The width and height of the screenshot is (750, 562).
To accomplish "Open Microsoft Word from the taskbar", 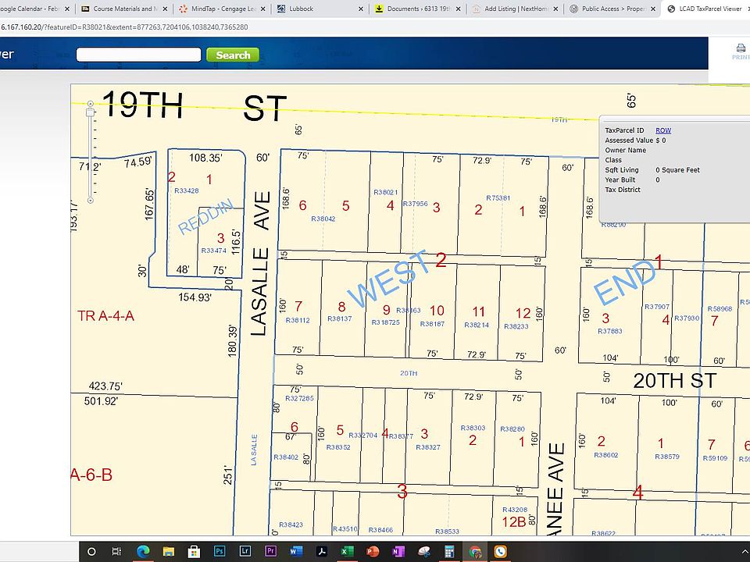I will pos(295,552).
